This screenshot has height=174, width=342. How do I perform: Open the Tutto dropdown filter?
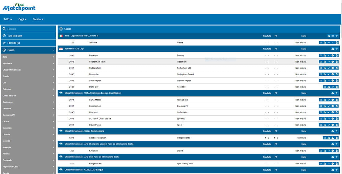click(8, 19)
